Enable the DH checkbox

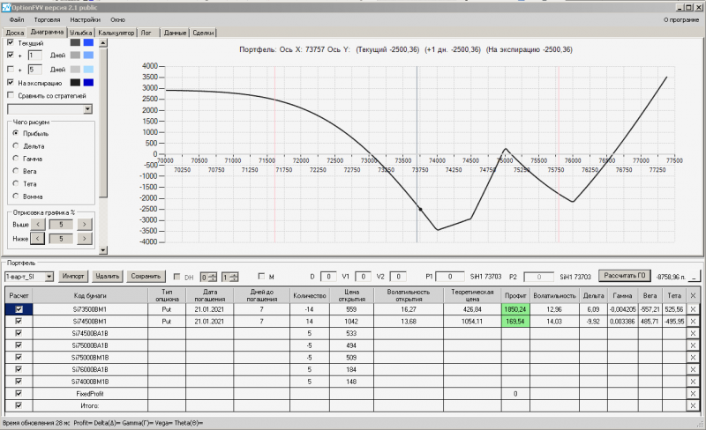click(x=177, y=277)
